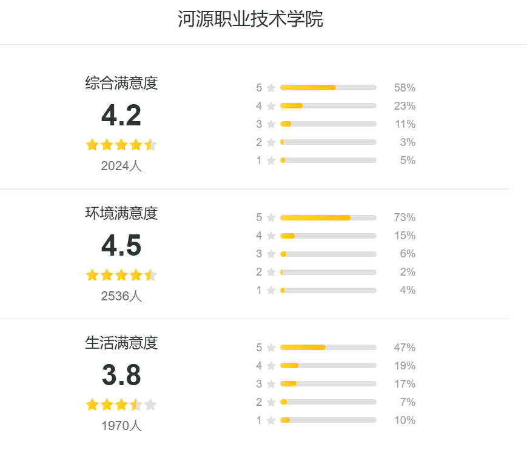
Task: Click the 4-star icon in 综合满意度 breakdown
Action: 271,106
